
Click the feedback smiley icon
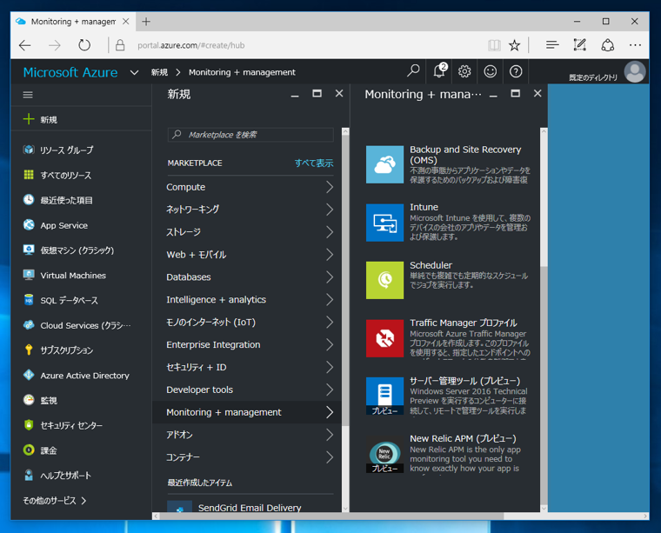tap(490, 71)
